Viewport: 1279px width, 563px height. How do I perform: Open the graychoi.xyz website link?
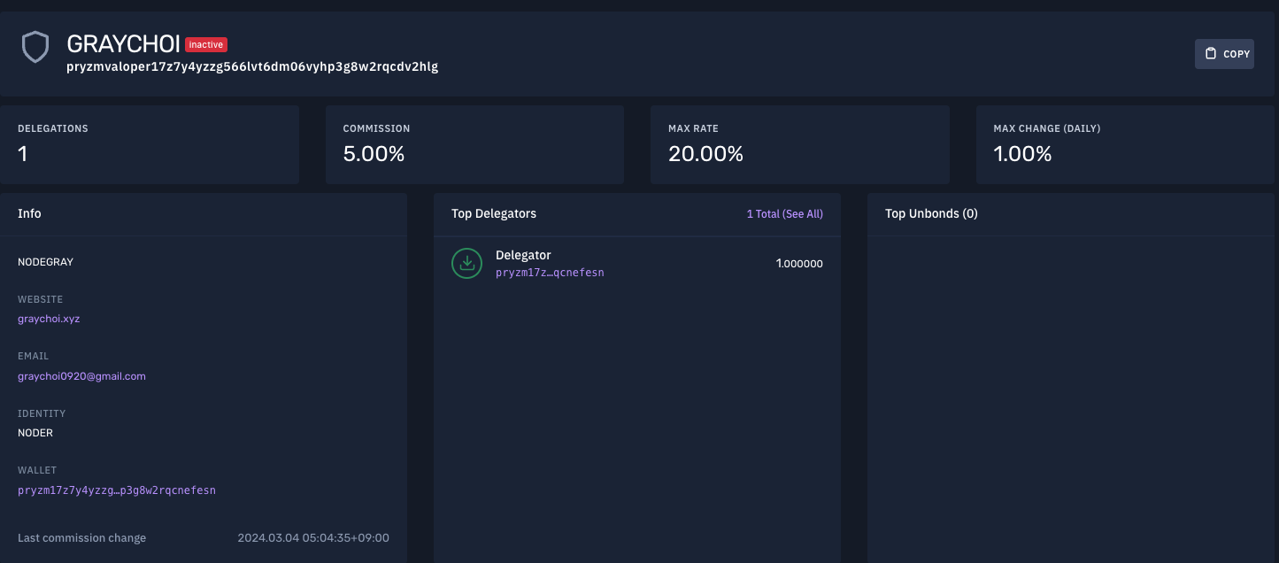(49, 319)
